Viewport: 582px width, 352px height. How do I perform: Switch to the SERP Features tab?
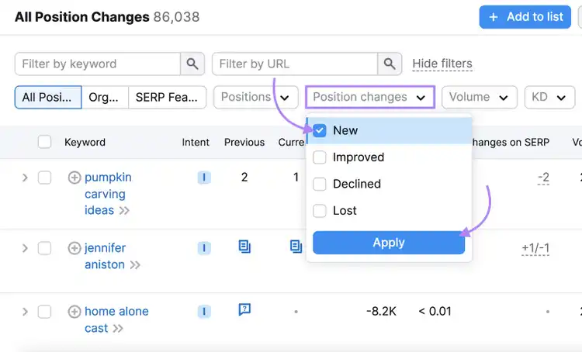[x=167, y=97]
